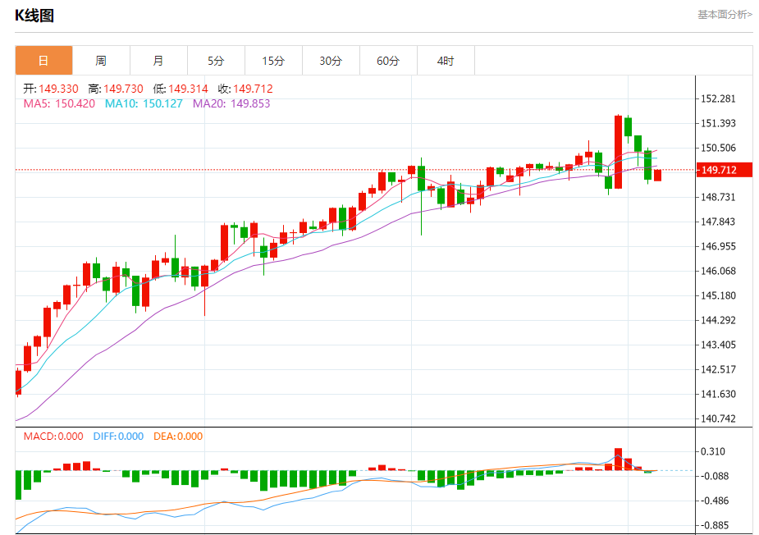Click the 149.712 current price tag
Screen dimensions: 759x535
point(725,170)
